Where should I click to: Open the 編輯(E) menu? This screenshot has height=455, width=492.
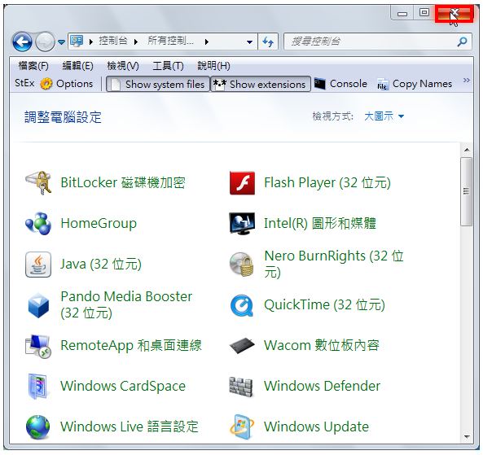(x=77, y=66)
